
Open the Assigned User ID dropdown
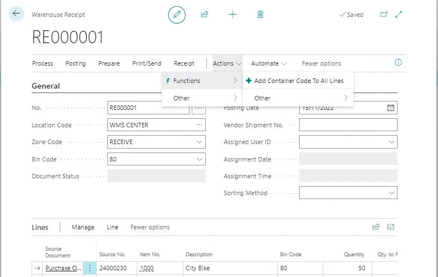391,142
